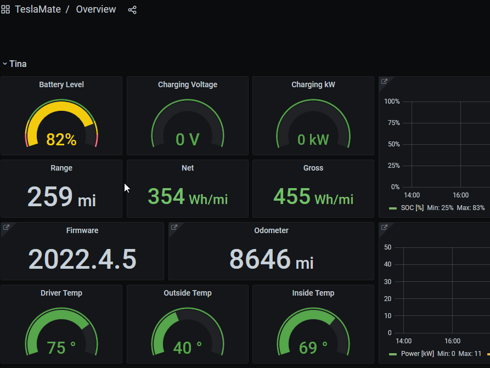Click the share dashboard icon
490x368 pixels.
tap(132, 10)
